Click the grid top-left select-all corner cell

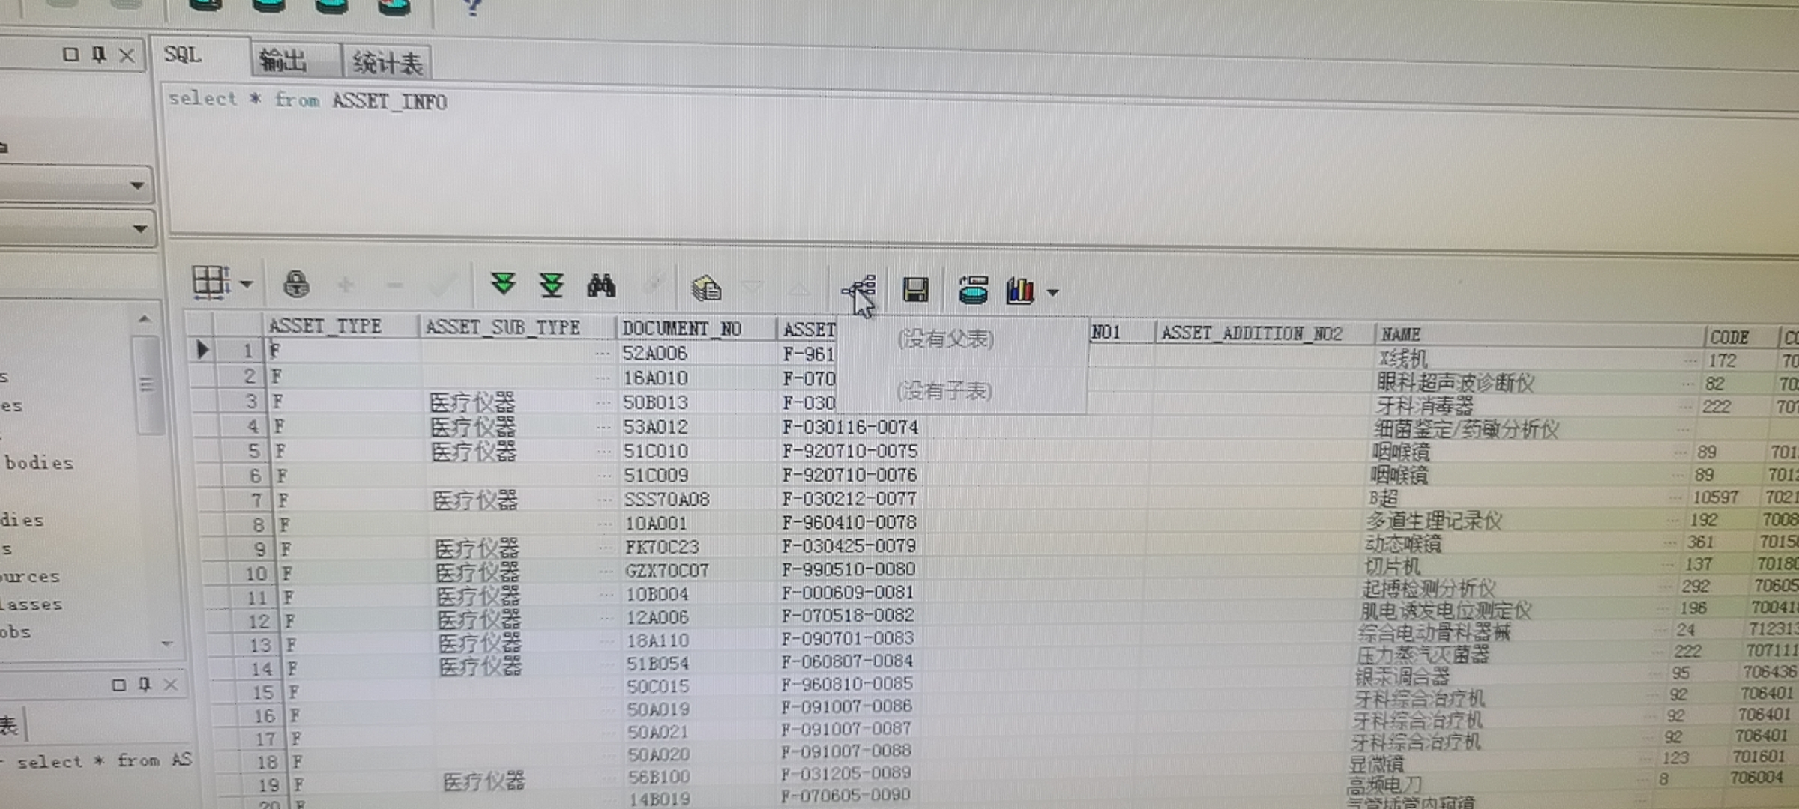pos(199,324)
